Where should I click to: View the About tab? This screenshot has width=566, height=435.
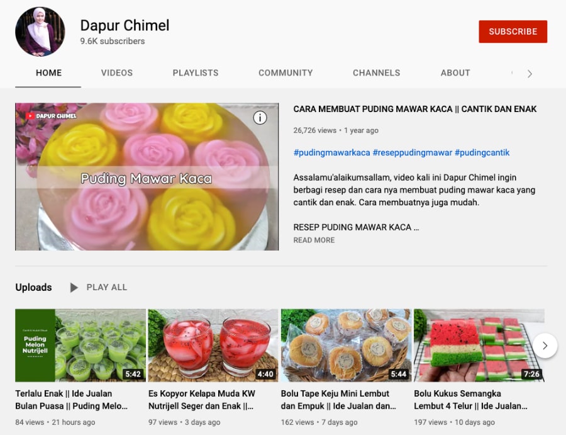pos(455,73)
